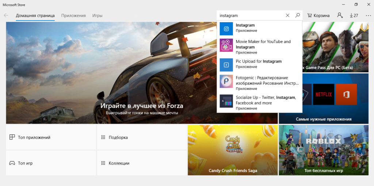Click the Office logo icon

pos(346,94)
